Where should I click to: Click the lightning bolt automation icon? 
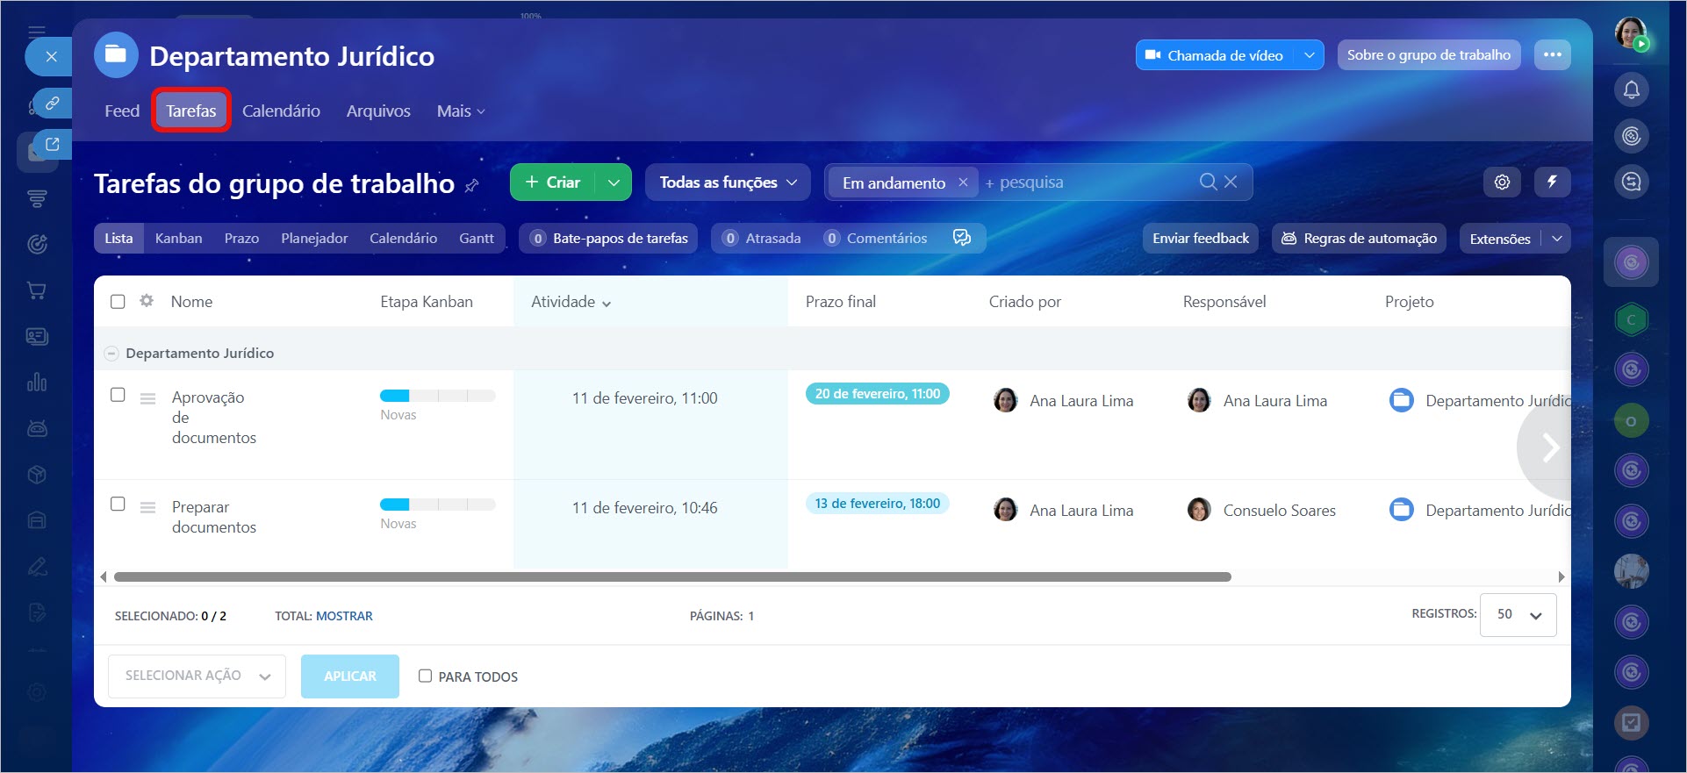[x=1552, y=183]
